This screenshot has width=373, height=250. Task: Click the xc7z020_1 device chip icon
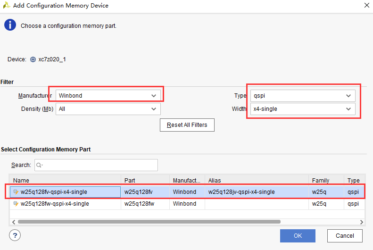pos(33,59)
